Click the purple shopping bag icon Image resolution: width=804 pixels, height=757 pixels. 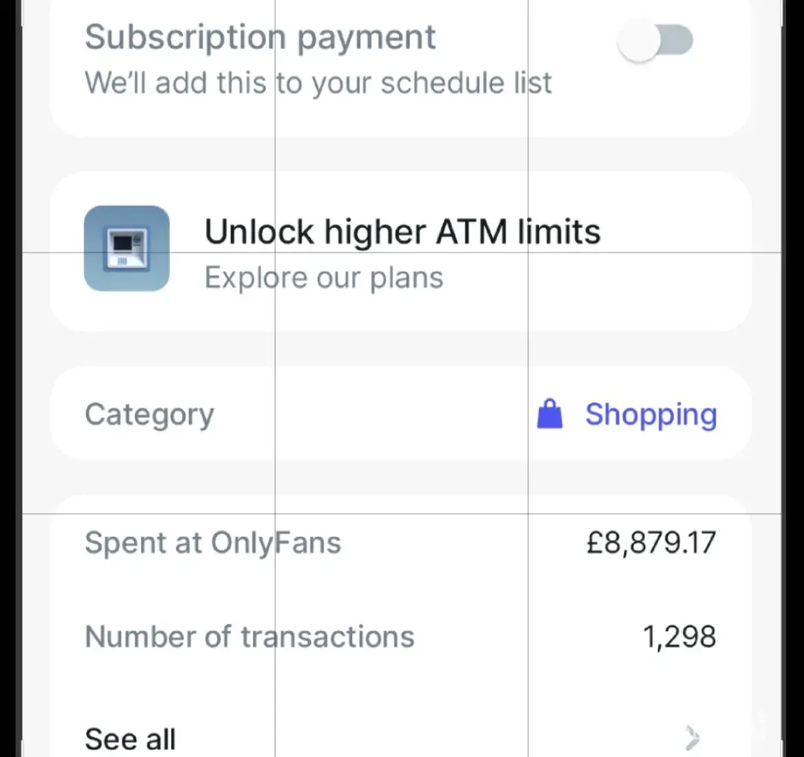(550, 415)
